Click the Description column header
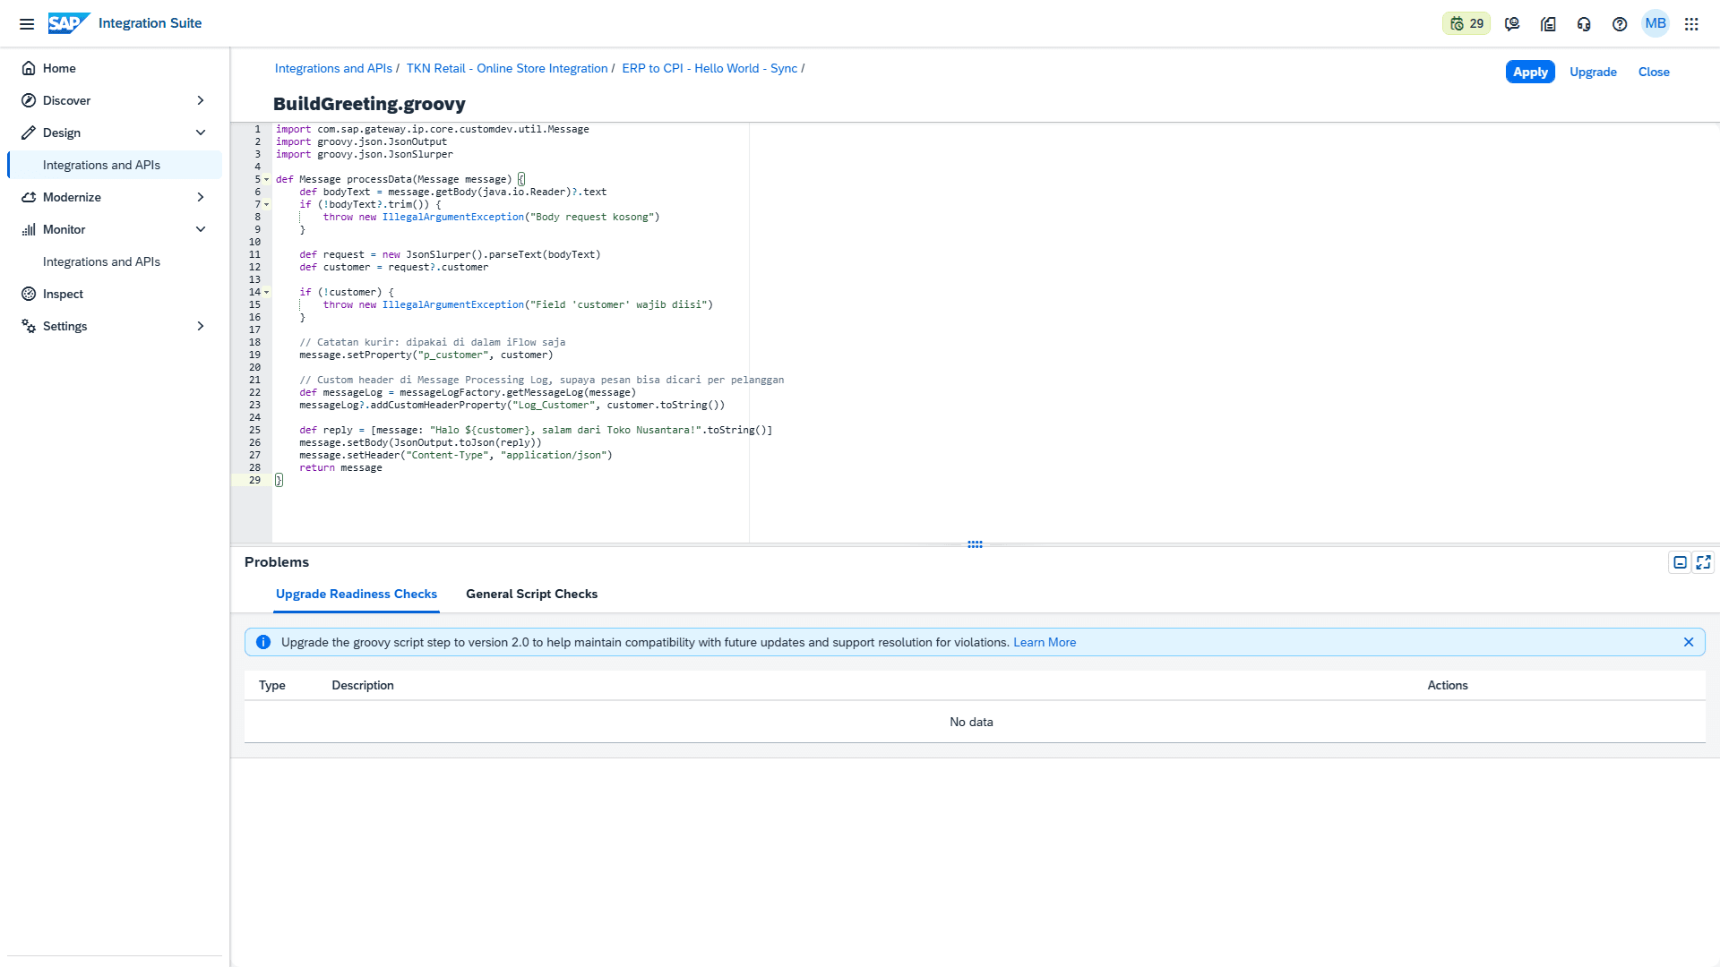The width and height of the screenshot is (1720, 967). coord(363,685)
